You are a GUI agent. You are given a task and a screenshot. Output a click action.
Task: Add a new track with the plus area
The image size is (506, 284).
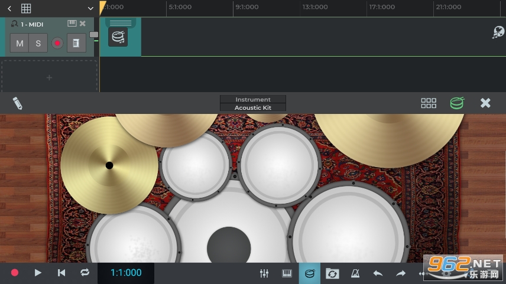point(49,77)
